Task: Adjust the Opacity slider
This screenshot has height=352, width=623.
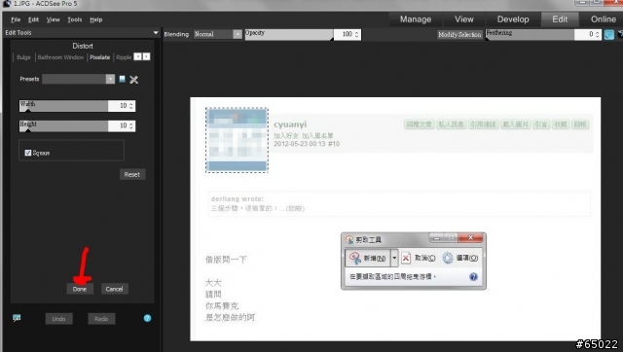Action: (x=289, y=35)
